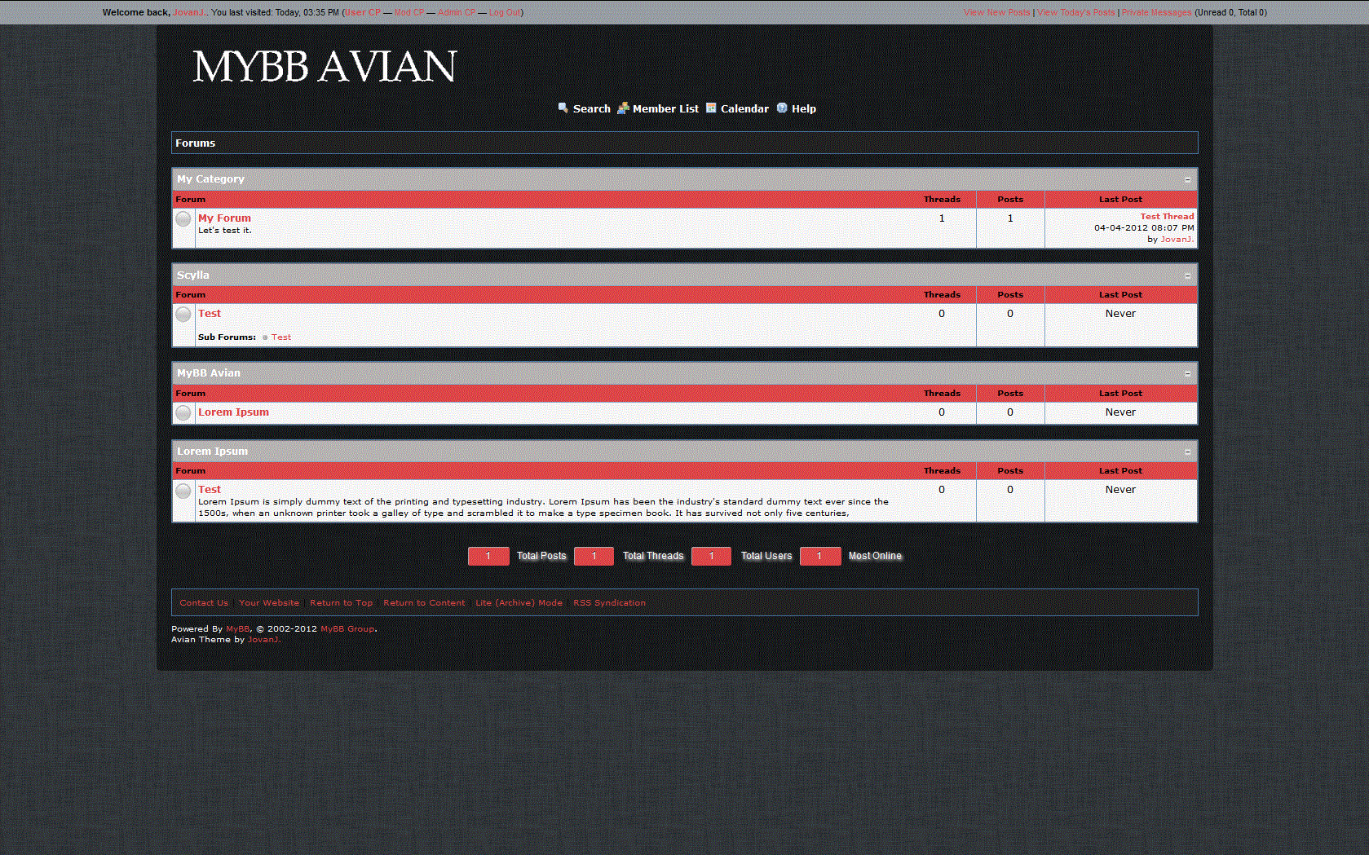Screen dimensions: 1369x855
Task: Open the Scylla category header link
Action: click(x=193, y=275)
